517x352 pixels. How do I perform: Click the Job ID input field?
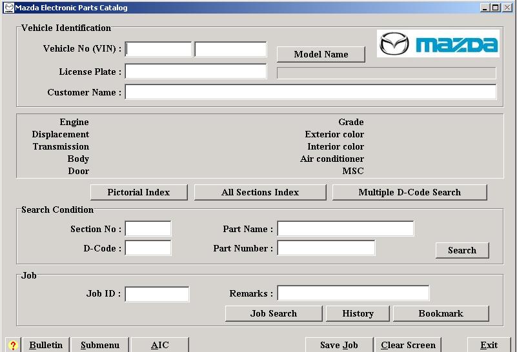157,294
